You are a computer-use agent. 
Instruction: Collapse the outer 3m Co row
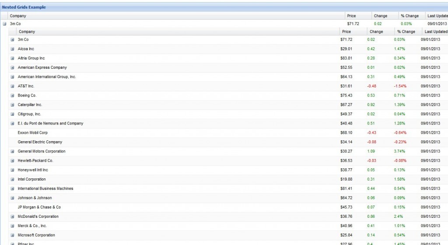click(4, 24)
